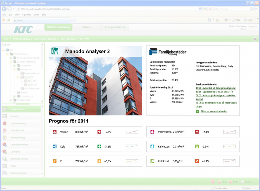Click the orange arrow beside Koldioxid +1,1%
Screen dimensions: 260x191
pyautogui.click(x=197, y=161)
